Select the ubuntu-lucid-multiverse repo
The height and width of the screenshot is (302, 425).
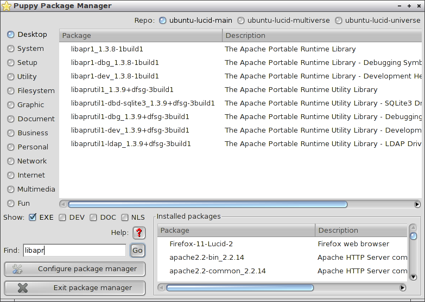pyautogui.click(x=240, y=21)
